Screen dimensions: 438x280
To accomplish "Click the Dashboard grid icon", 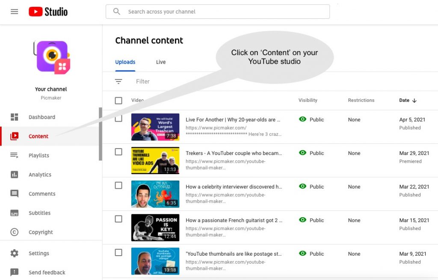I will [14, 117].
